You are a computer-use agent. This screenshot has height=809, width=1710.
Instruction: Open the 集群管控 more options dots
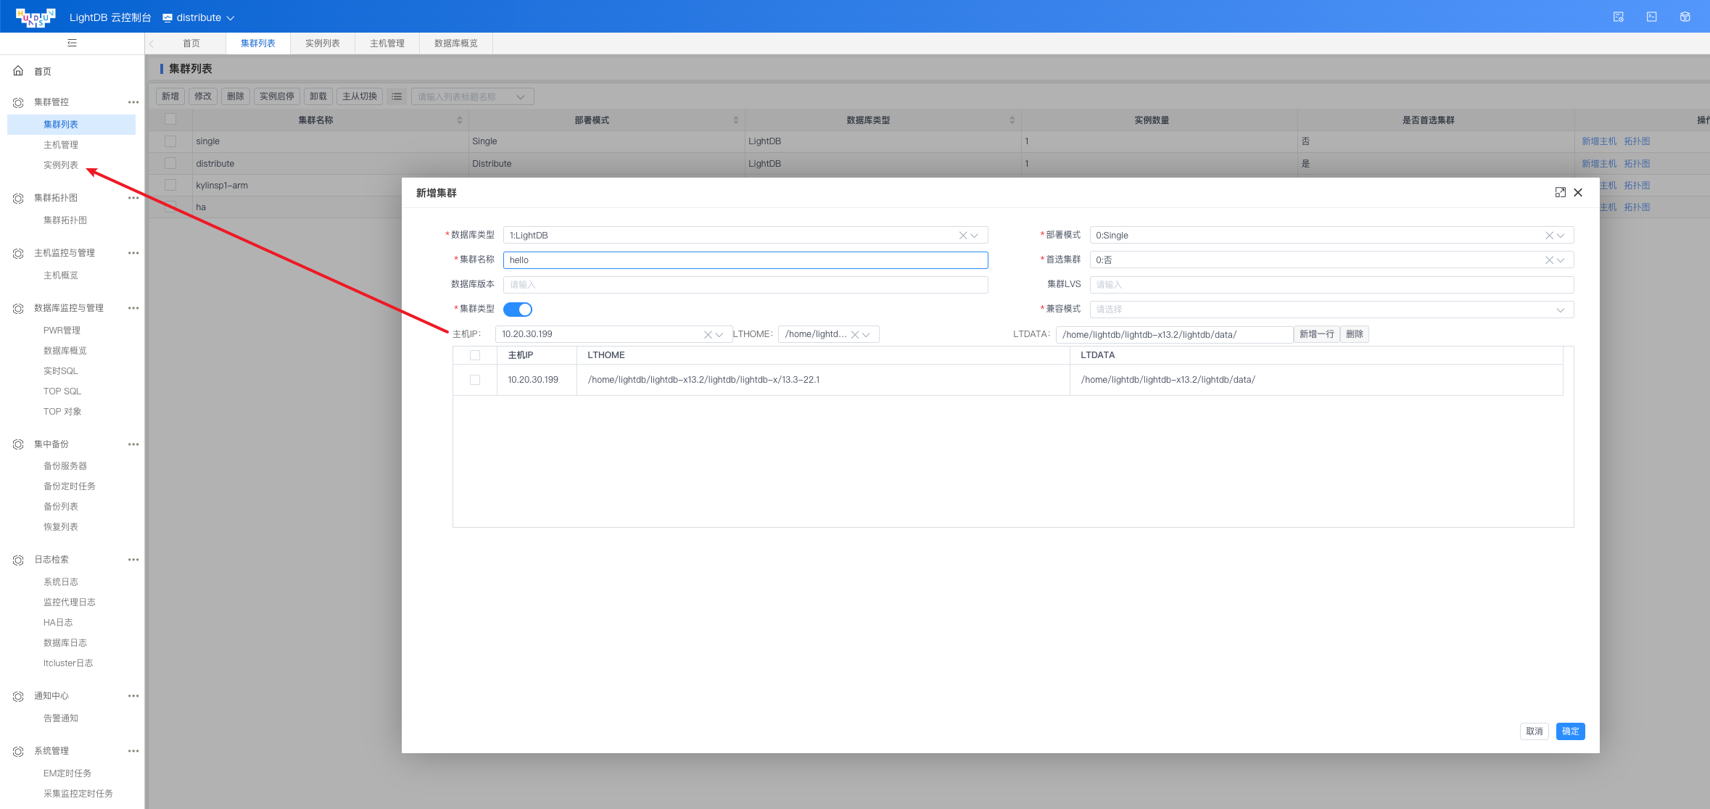click(133, 102)
